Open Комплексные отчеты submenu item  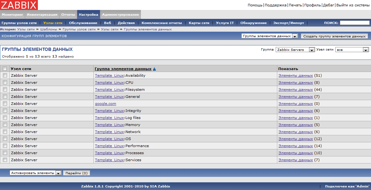[162, 23]
